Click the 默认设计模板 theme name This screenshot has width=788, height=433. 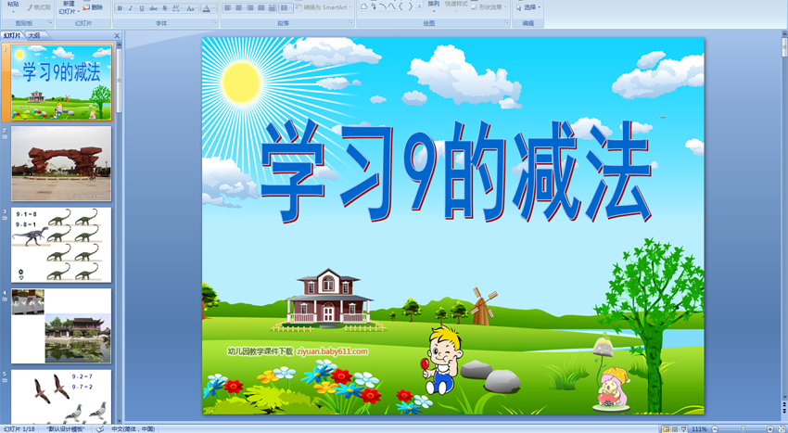67,429
